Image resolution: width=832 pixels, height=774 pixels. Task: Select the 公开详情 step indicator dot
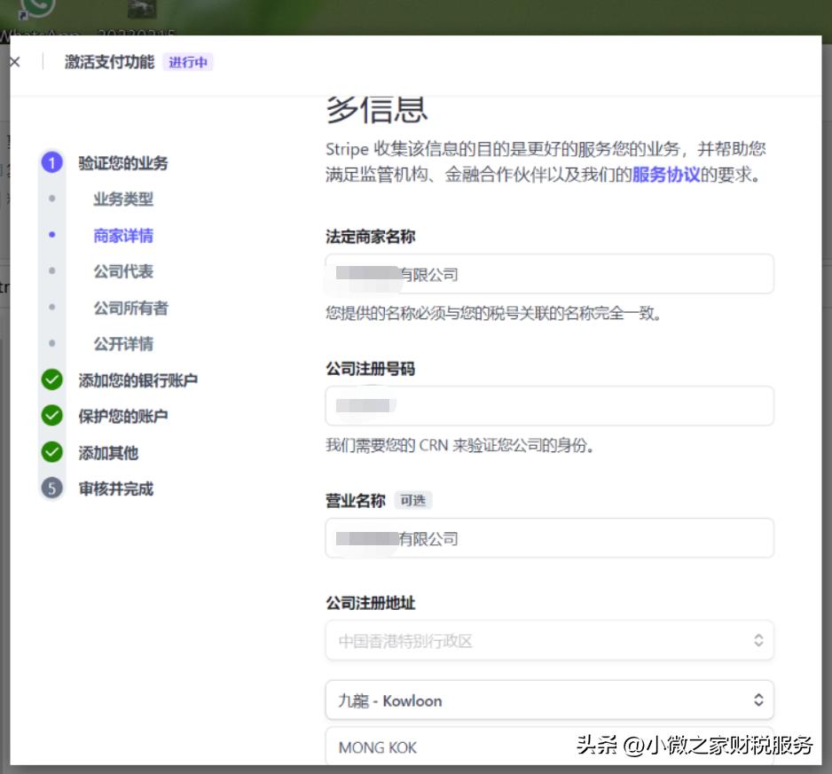coord(53,341)
